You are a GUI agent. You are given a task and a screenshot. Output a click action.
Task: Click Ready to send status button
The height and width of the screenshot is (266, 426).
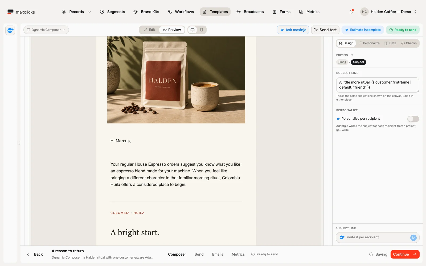click(x=403, y=30)
